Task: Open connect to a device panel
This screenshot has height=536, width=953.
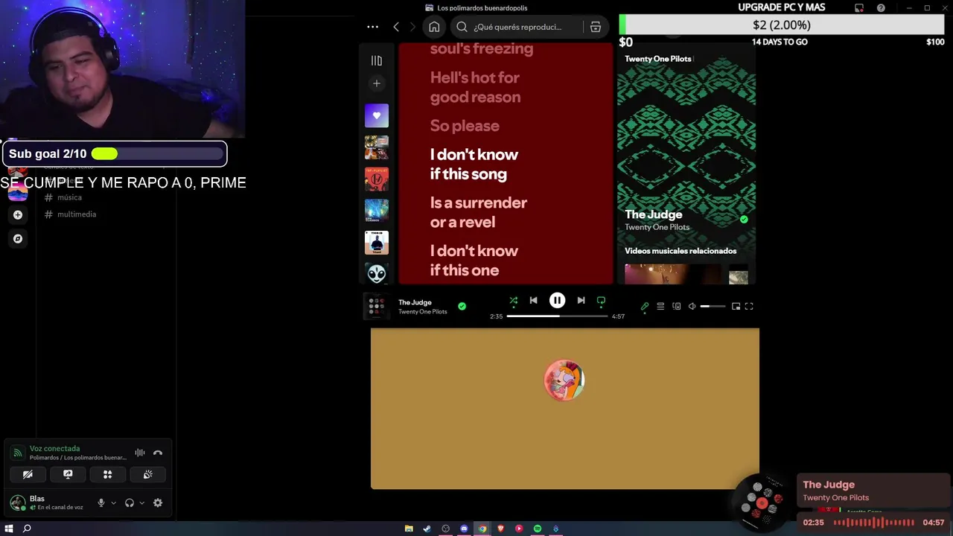Action: click(676, 306)
